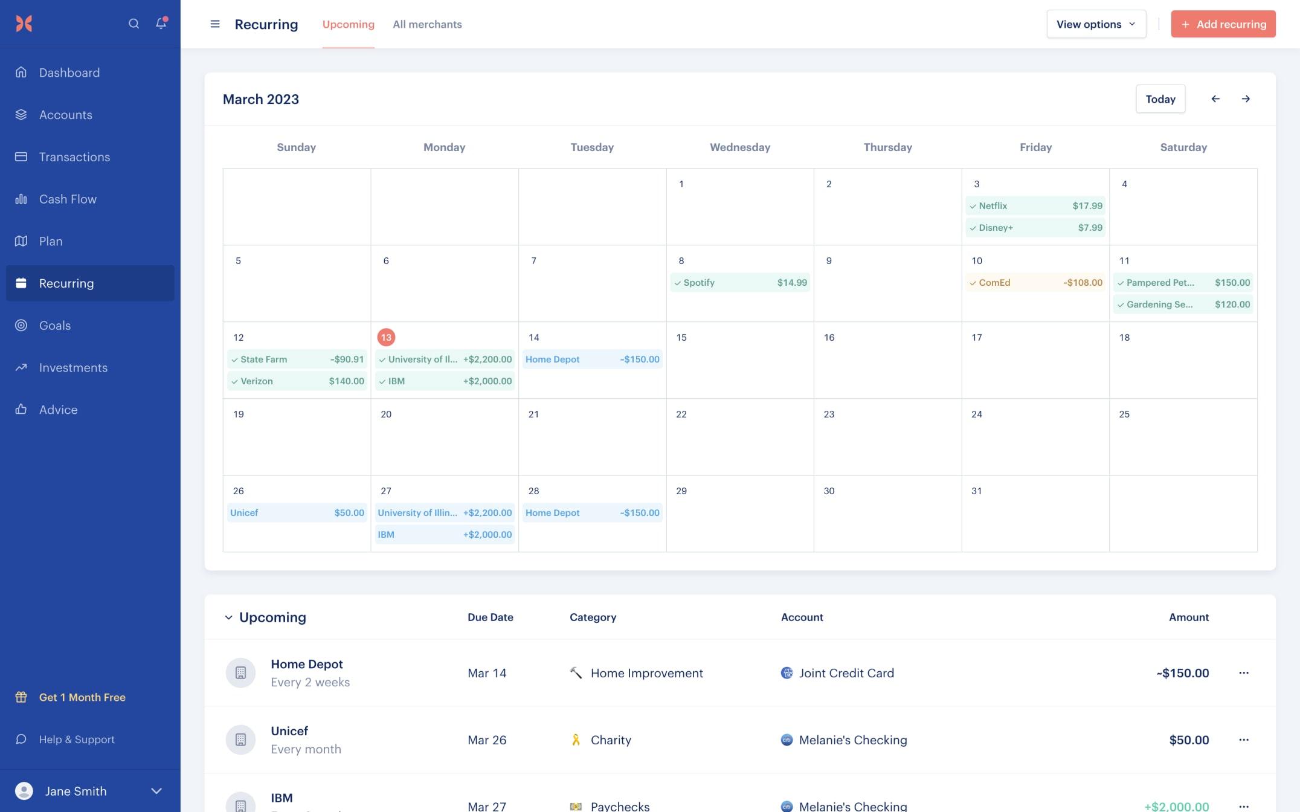Click the Add recurring button
Screen dimensions: 1300x812
click(1223, 24)
